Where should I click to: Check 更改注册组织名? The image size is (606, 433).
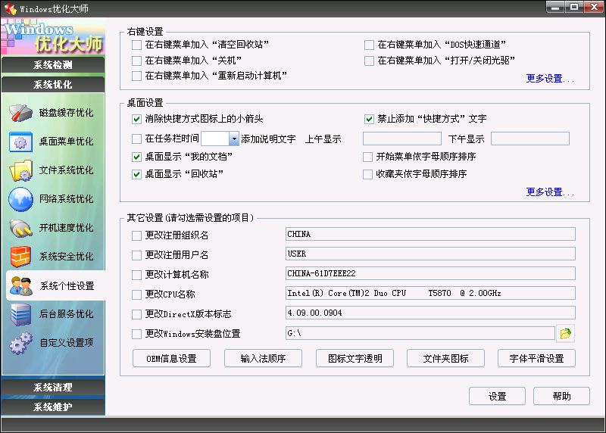coord(136,235)
